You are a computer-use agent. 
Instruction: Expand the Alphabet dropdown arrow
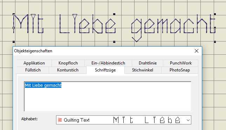188,120
